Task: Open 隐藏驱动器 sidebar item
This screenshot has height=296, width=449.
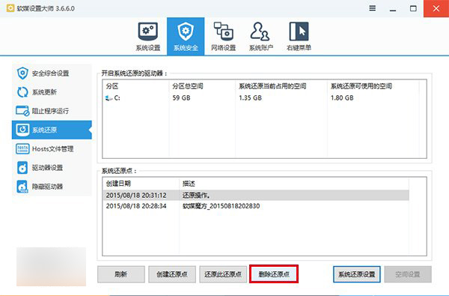Action: click(52, 187)
